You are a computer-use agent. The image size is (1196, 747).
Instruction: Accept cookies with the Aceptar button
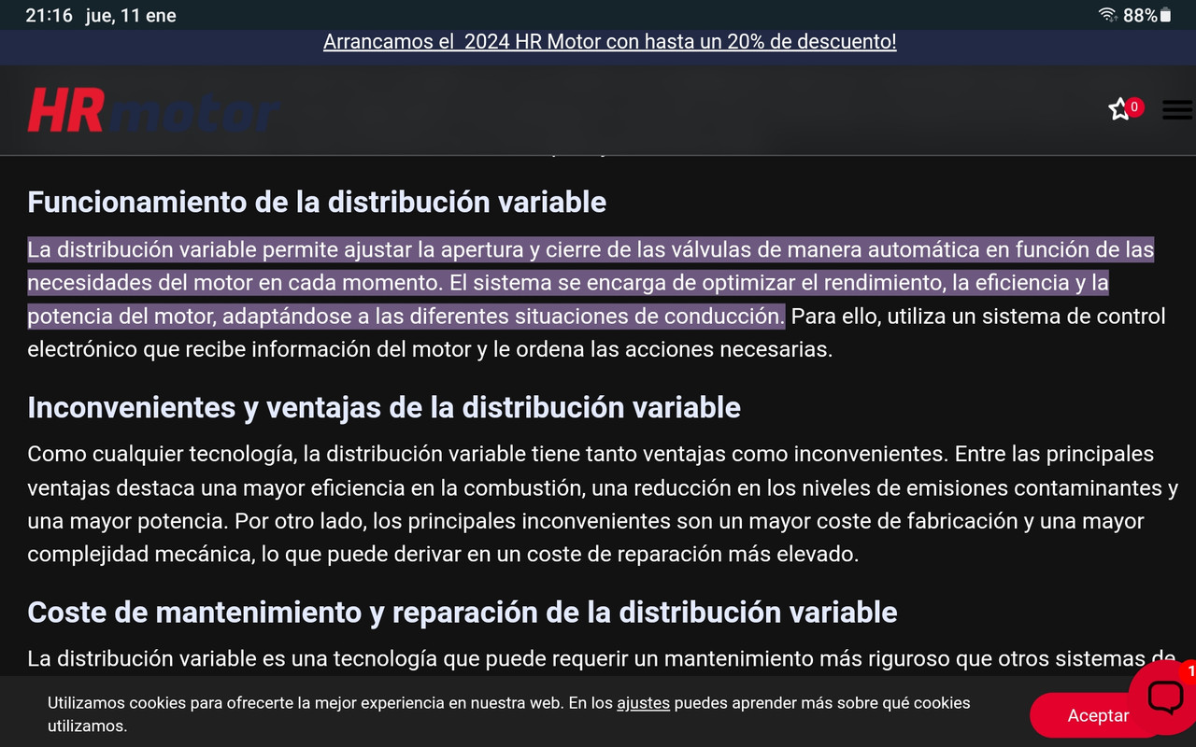1097,715
